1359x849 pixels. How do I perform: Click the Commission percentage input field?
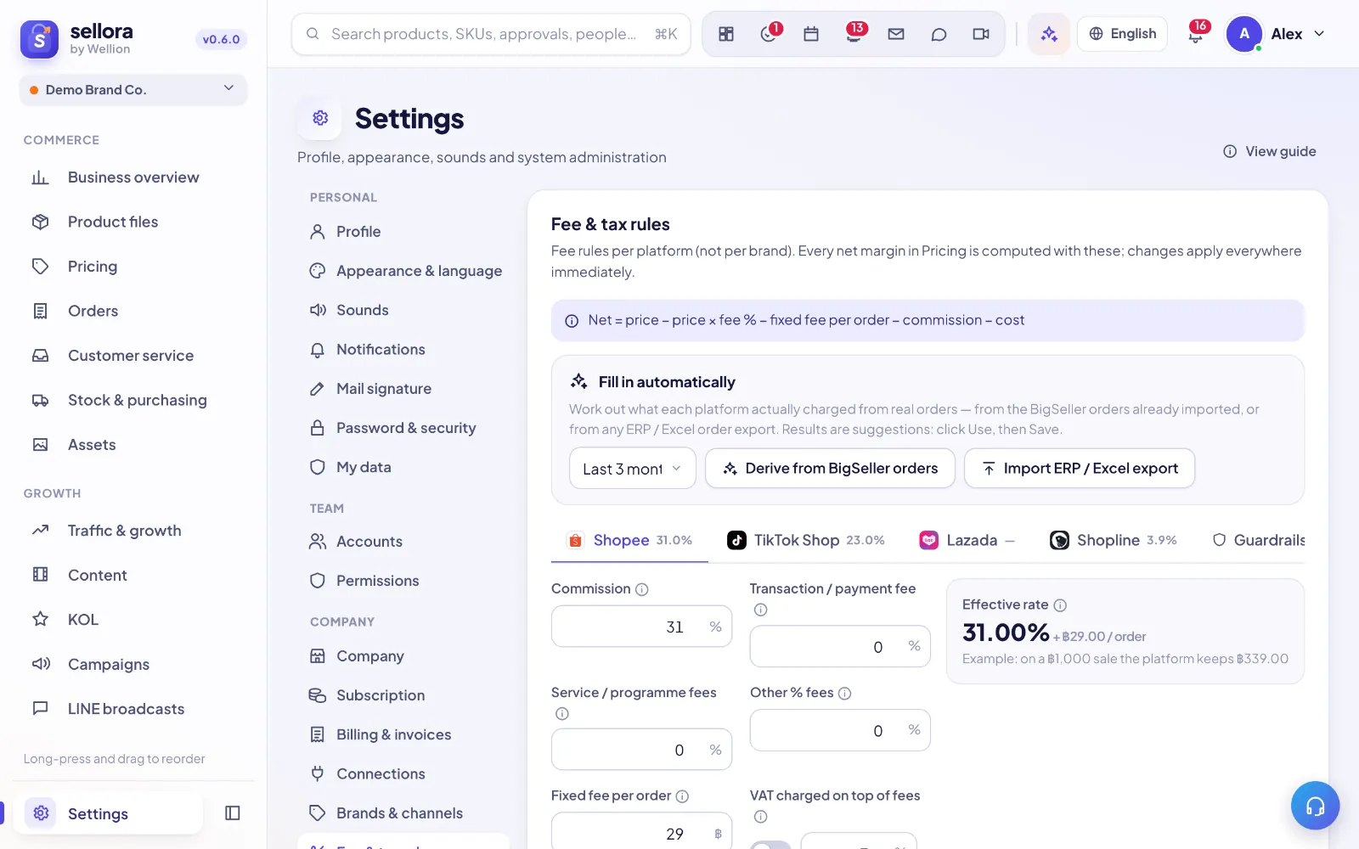[x=641, y=627]
